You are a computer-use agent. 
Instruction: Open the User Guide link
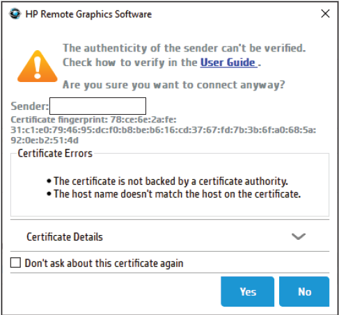(228, 63)
